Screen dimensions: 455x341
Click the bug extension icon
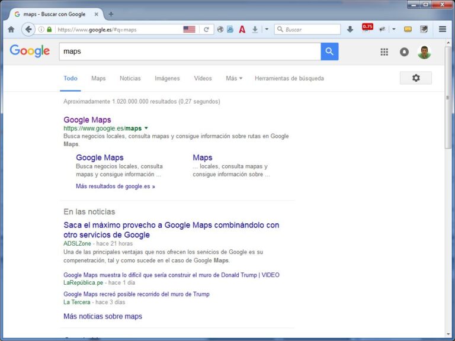(383, 29)
